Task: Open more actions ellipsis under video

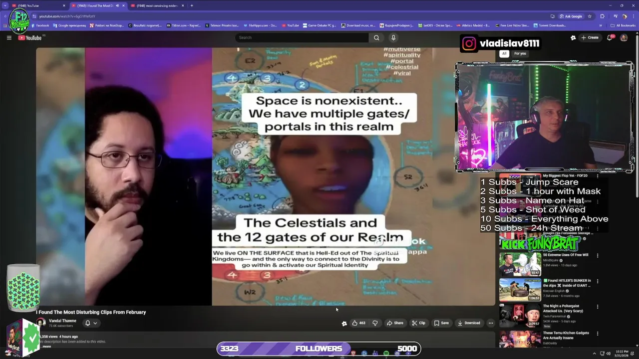Action: [491, 323]
